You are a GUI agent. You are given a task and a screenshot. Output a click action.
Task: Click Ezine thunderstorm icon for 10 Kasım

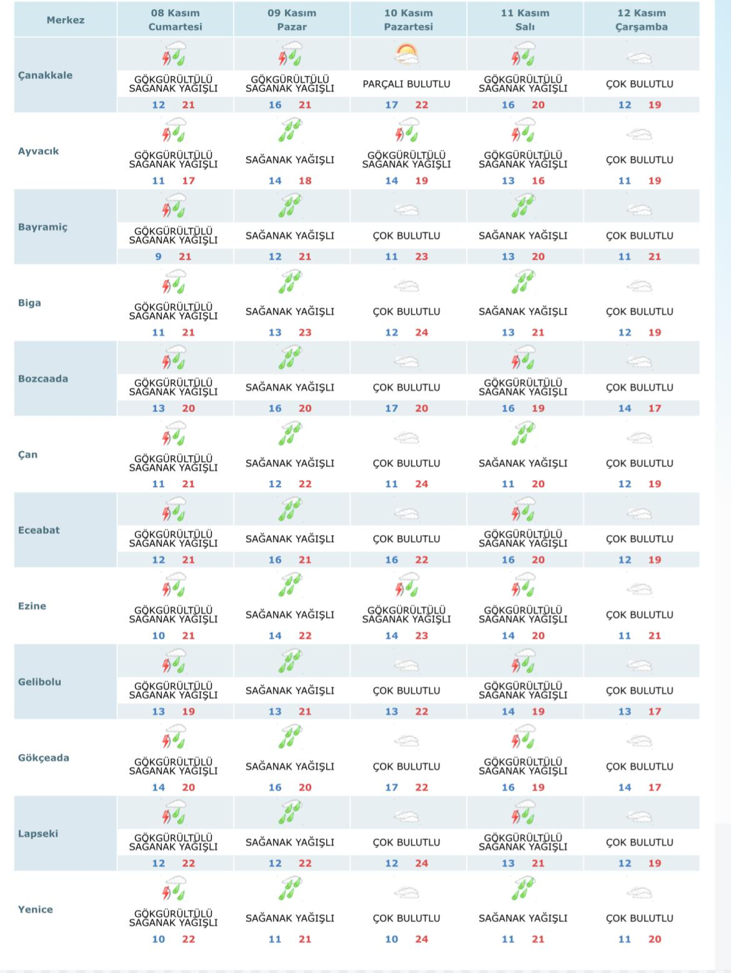pyautogui.click(x=406, y=586)
